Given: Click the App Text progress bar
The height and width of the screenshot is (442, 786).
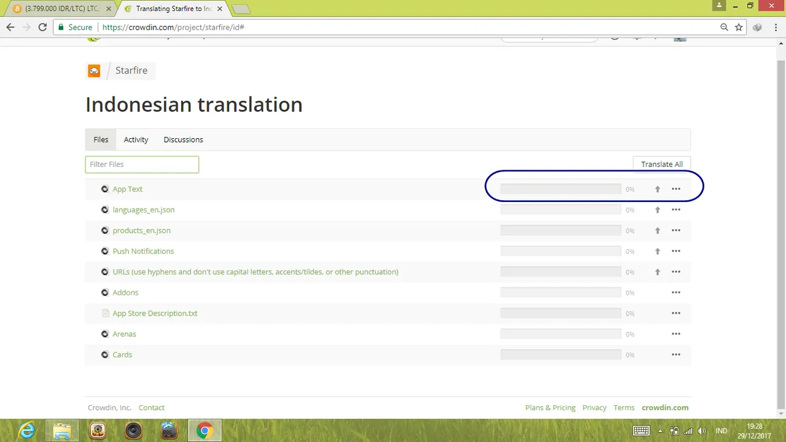Looking at the screenshot, I should [561, 189].
